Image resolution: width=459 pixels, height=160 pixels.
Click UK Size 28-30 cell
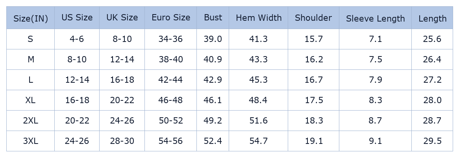(122, 141)
